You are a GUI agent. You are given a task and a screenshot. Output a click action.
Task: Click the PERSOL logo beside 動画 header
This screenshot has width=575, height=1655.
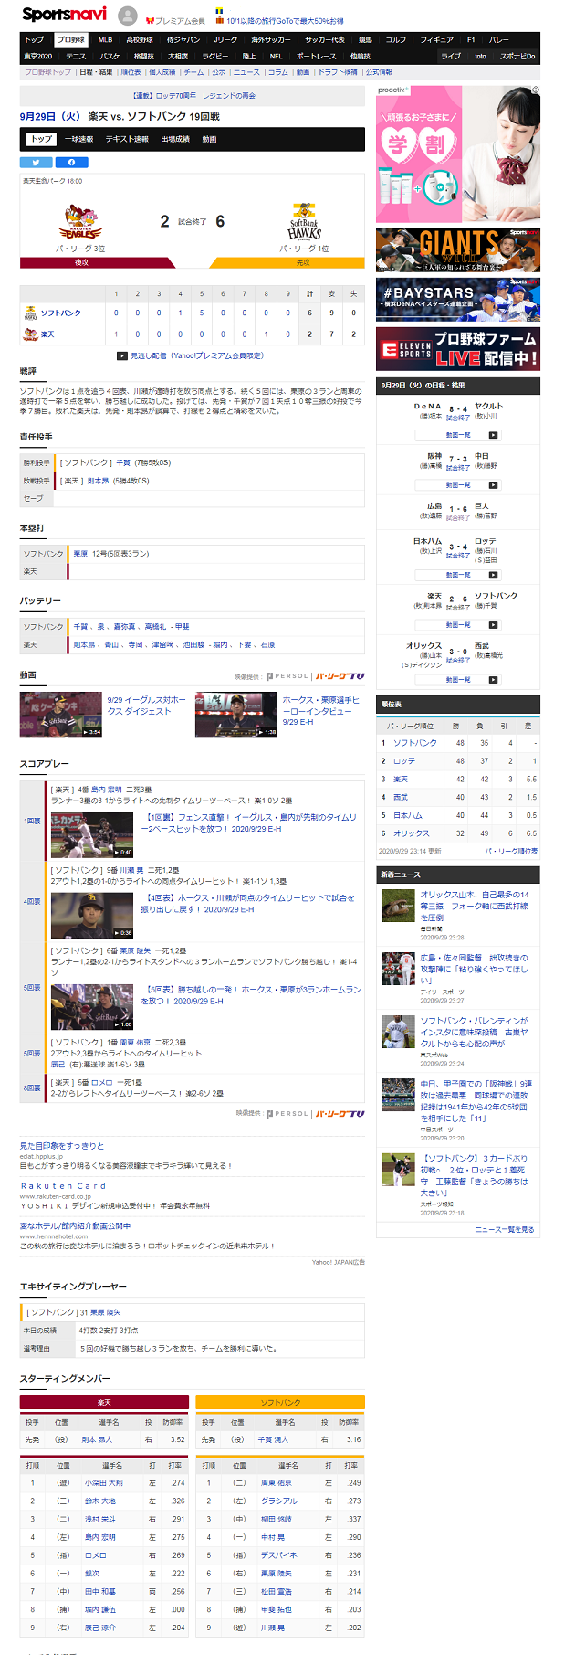tap(287, 676)
